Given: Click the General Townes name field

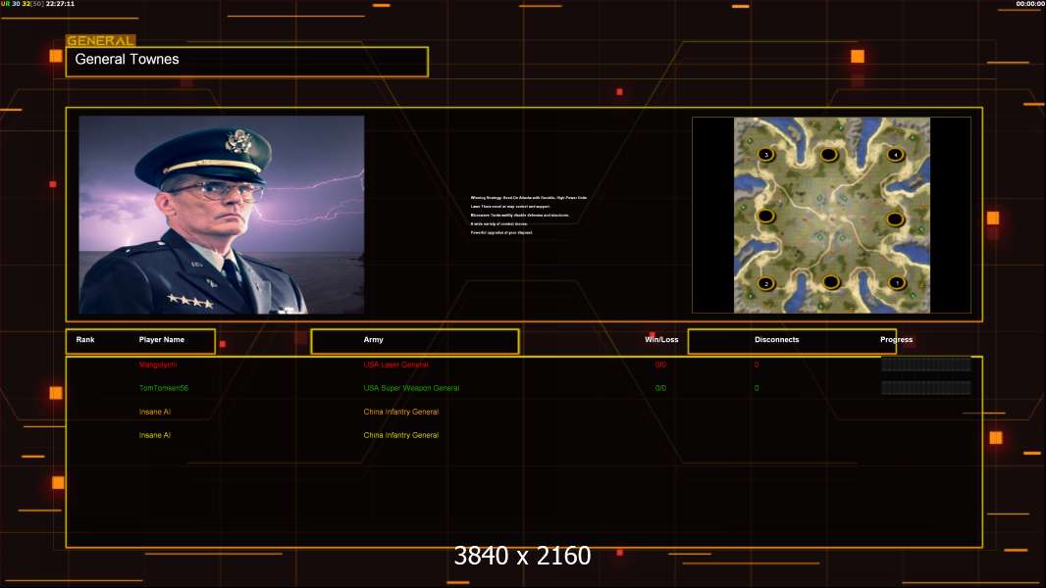Looking at the screenshot, I should 247,62.
